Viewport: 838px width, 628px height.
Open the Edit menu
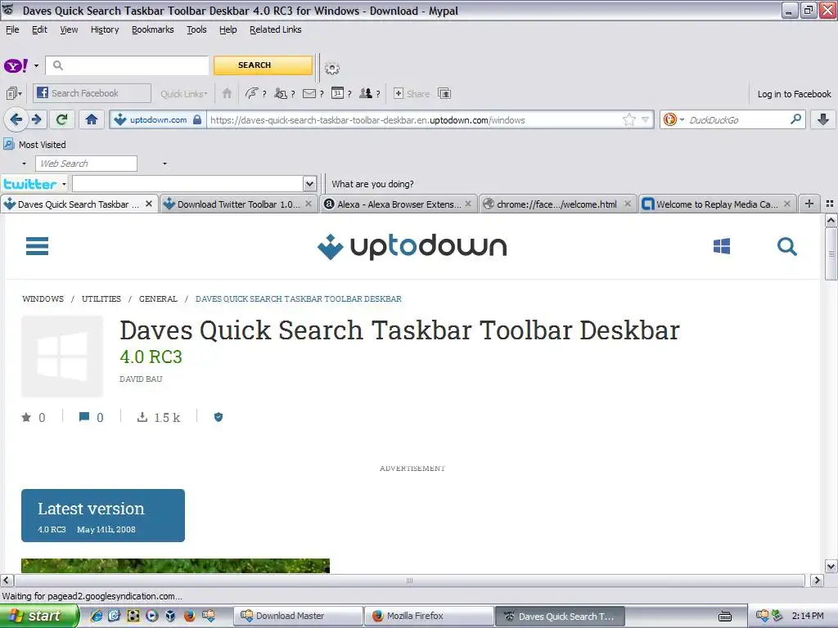pos(39,30)
